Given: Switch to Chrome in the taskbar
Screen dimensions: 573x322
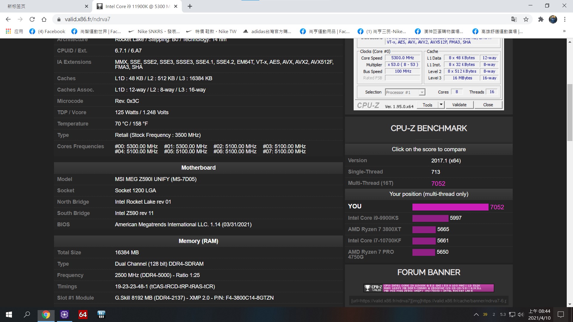Looking at the screenshot, I should (46, 315).
